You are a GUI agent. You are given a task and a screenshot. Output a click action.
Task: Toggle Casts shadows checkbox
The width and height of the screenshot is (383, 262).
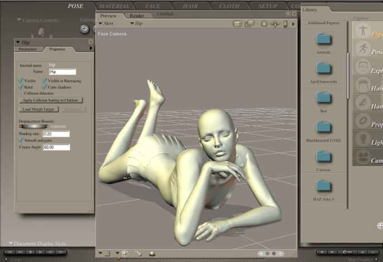click(x=45, y=87)
